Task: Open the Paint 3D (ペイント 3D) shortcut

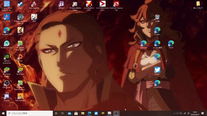Action: pyautogui.click(x=7, y=18)
